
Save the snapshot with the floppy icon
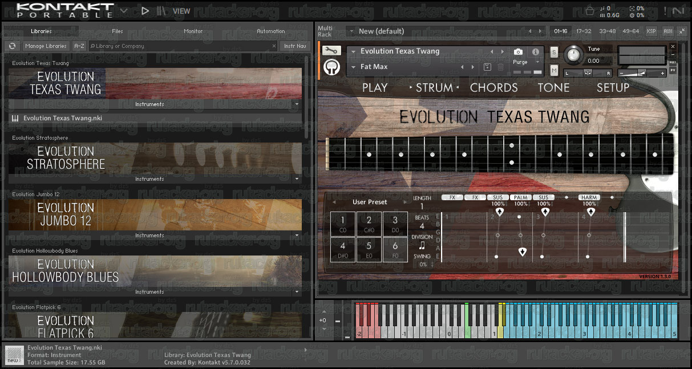487,67
